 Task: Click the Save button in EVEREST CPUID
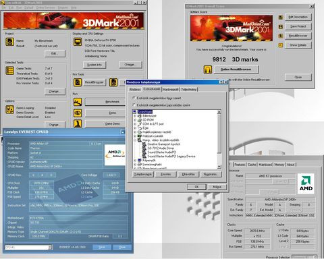tap(102, 247)
